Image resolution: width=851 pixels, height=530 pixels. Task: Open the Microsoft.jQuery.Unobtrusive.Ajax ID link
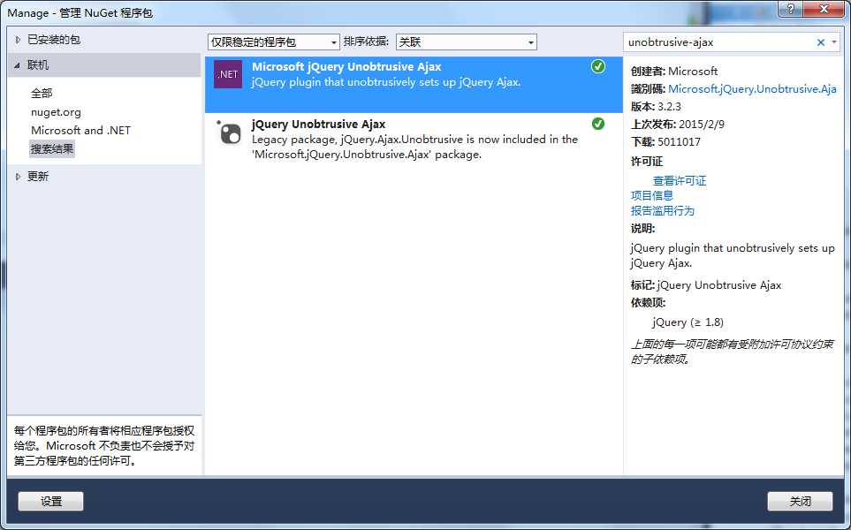[752, 89]
